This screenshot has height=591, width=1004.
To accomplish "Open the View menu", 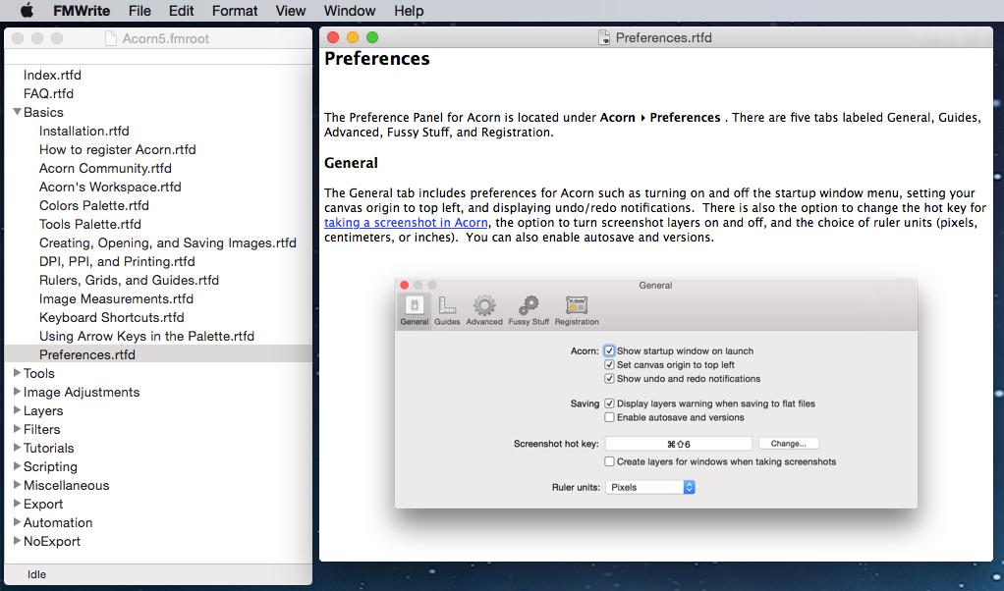I will [x=291, y=11].
